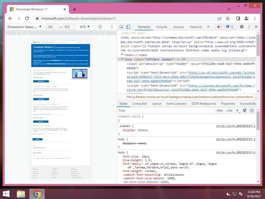Close the Download Windows 11 tab
Screen dimensions: 265x199
point(64,9)
